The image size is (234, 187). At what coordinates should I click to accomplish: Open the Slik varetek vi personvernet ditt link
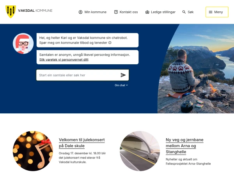pyautogui.click(x=64, y=60)
